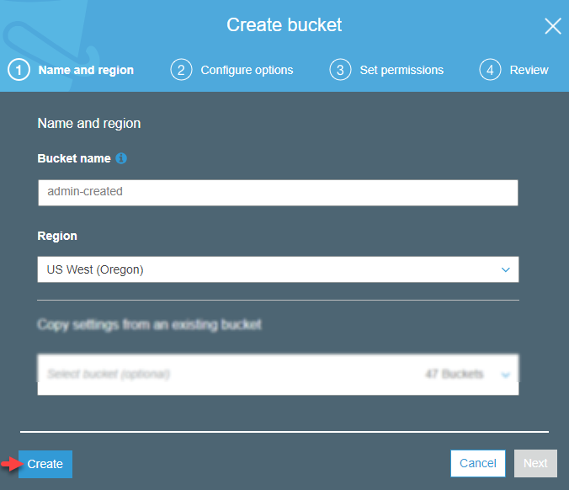
Task: Click the step 3 circle icon
Action: pyautogui.click(x=340, y=70)
